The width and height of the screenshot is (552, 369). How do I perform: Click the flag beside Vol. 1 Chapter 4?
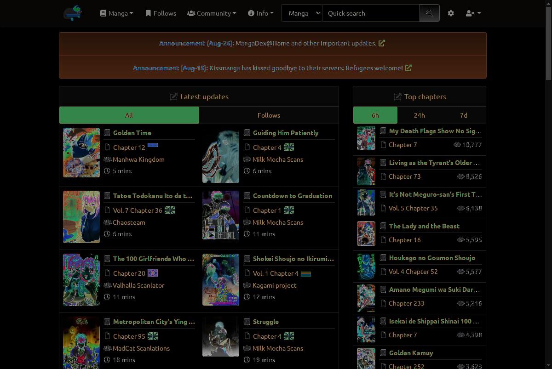tap(306, 274)
